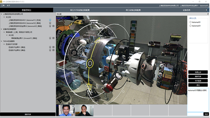Switch to the 串口设备远程配置 tab
210x118 pixels.
(133, 10)
